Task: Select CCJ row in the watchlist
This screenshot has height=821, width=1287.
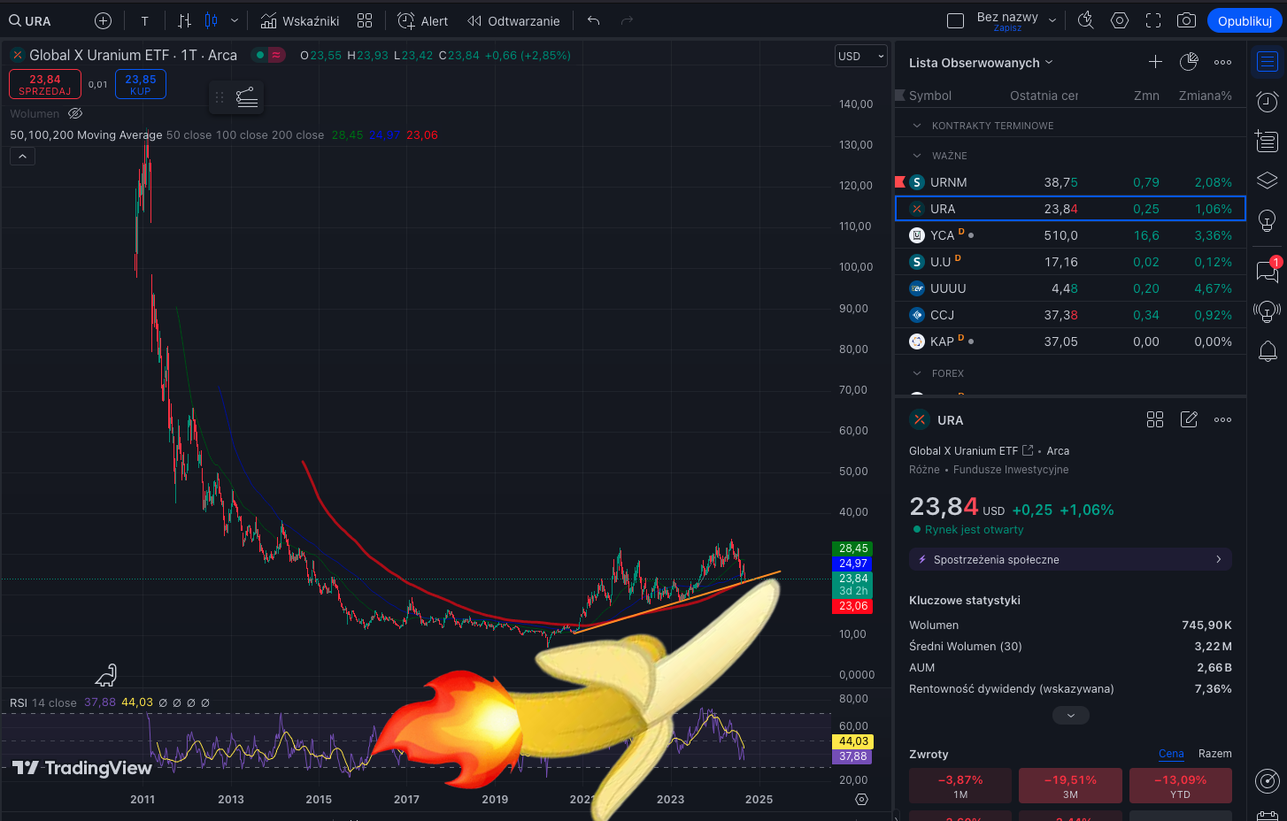Action: click(1071, 315)
